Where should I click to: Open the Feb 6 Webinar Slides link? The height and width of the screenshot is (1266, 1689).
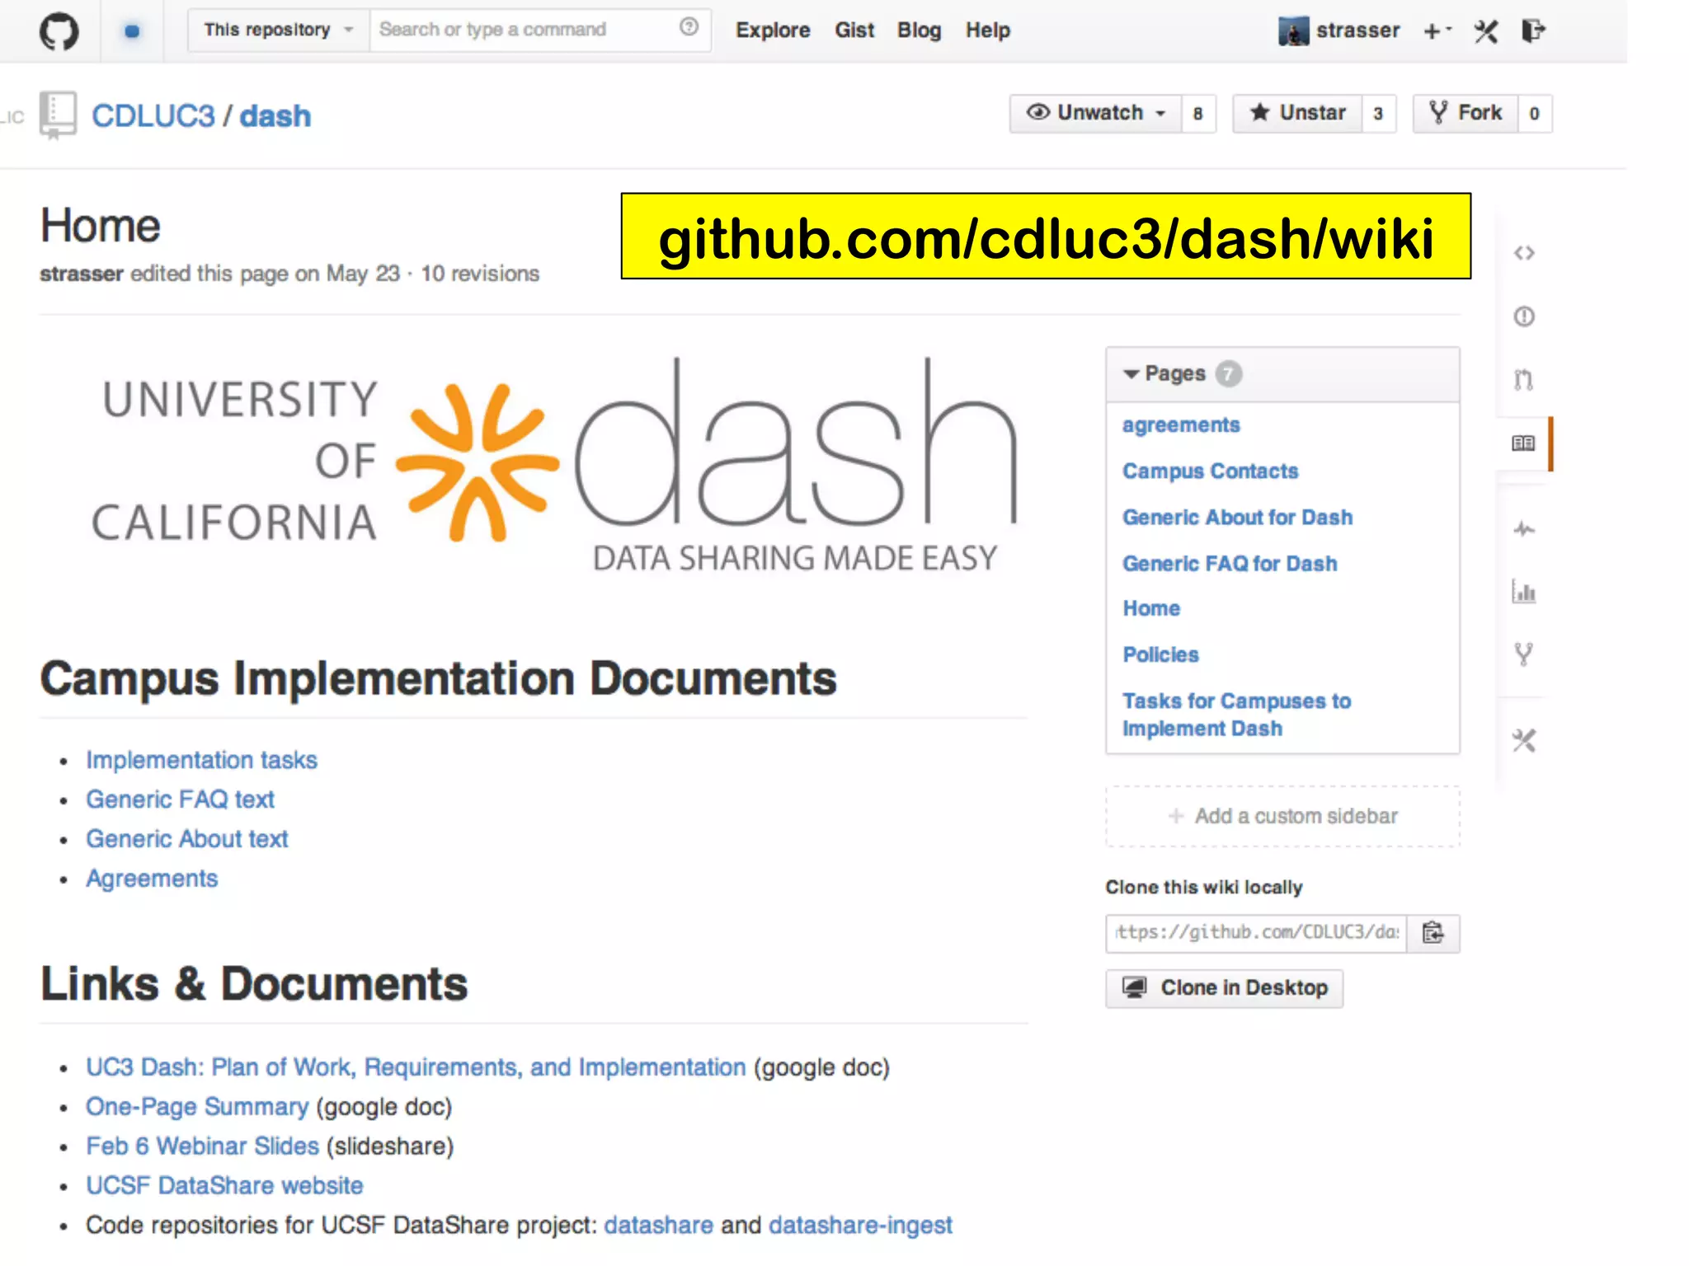coord(202,1146)
